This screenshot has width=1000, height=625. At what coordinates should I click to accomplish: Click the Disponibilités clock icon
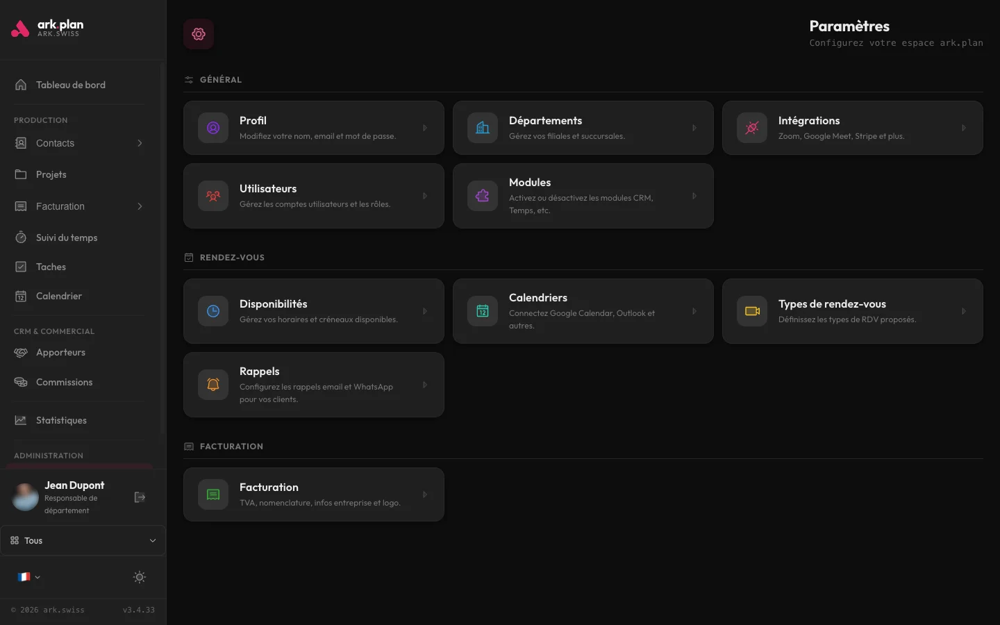click(x=213, y=311)
